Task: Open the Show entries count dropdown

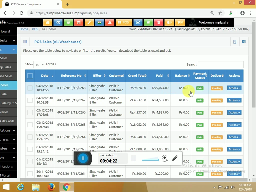Action: coord(39,65)
